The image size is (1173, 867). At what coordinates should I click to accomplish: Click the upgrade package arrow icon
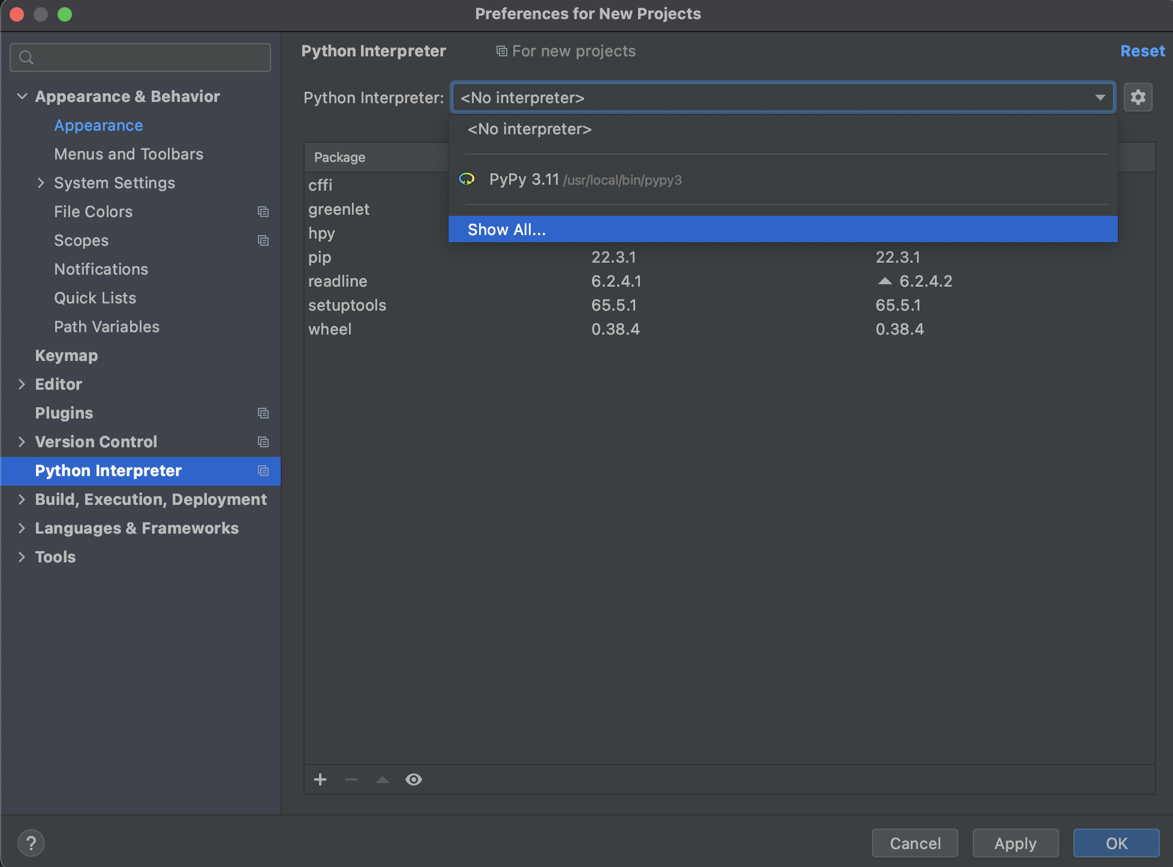click(x=383, y=779)
